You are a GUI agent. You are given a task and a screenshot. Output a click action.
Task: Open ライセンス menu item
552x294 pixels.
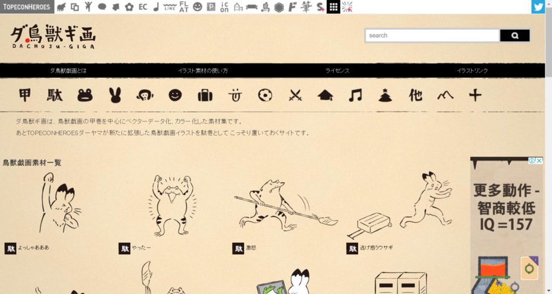[x=337, y=71]
